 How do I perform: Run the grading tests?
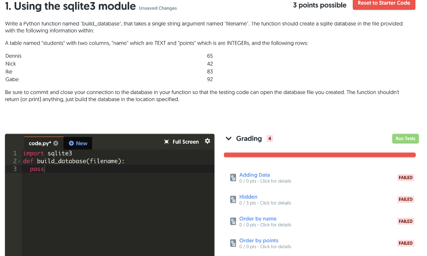(x=405, y=138)
